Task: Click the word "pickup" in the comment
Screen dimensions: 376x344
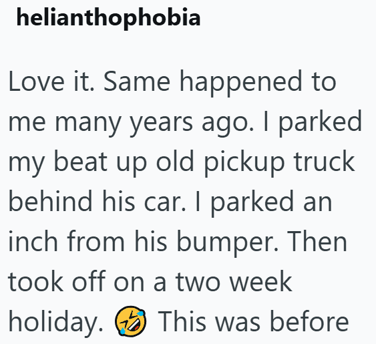Action: point(244,163)
